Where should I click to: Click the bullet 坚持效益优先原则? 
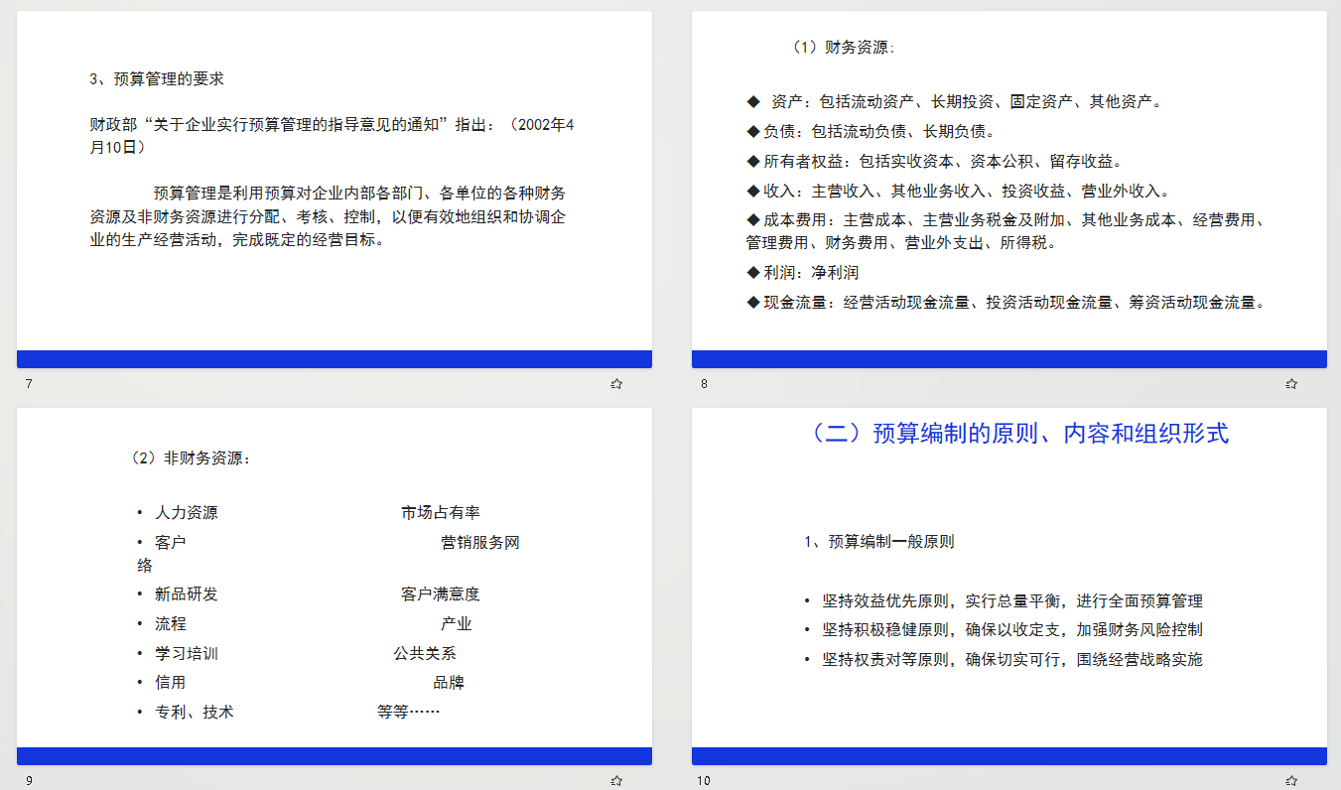coord(1004,600)
